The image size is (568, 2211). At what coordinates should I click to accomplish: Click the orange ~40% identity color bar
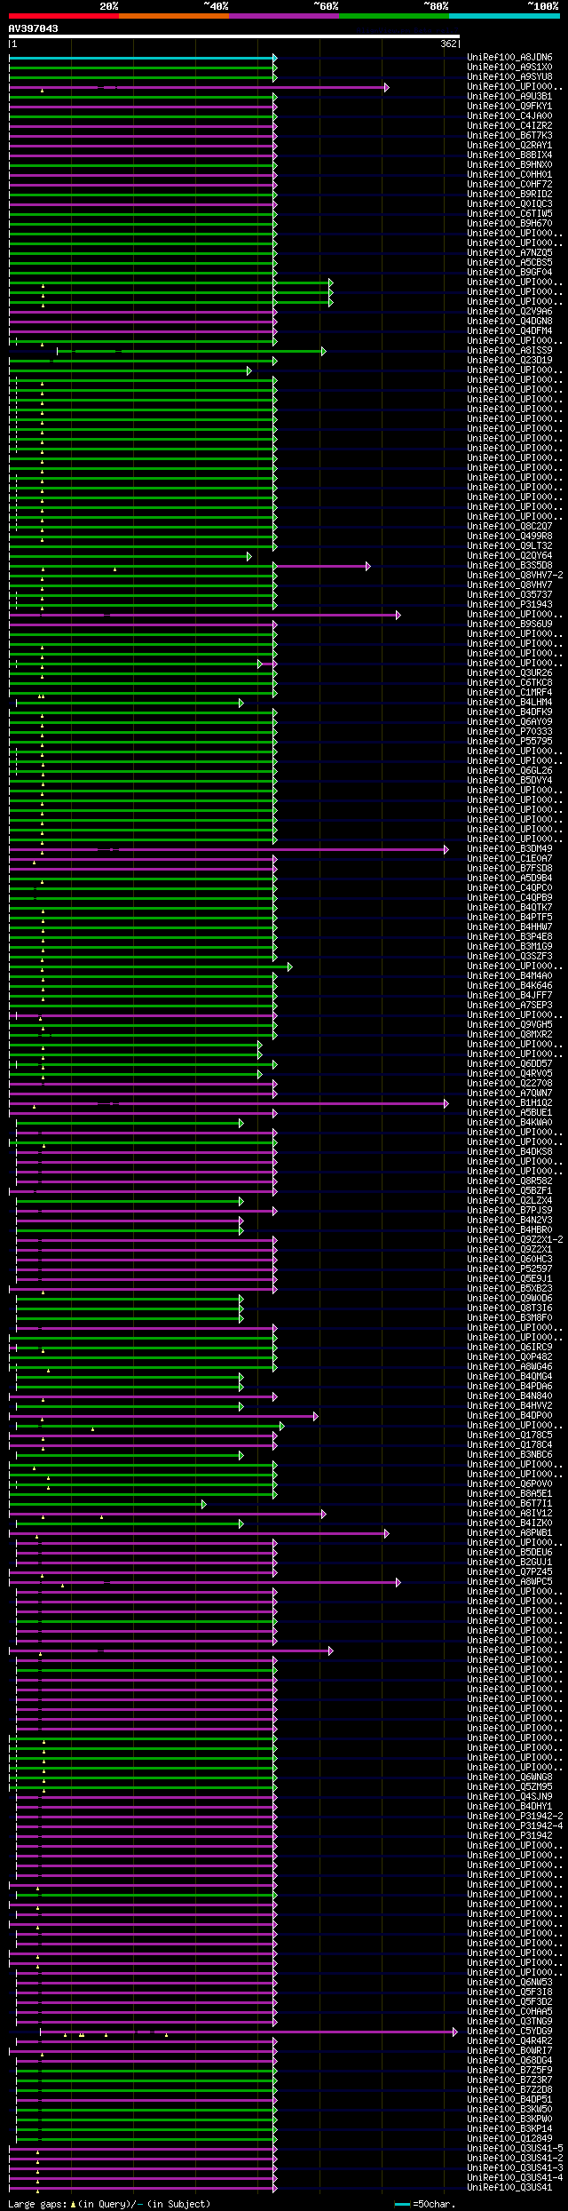(x=173, y=16)
